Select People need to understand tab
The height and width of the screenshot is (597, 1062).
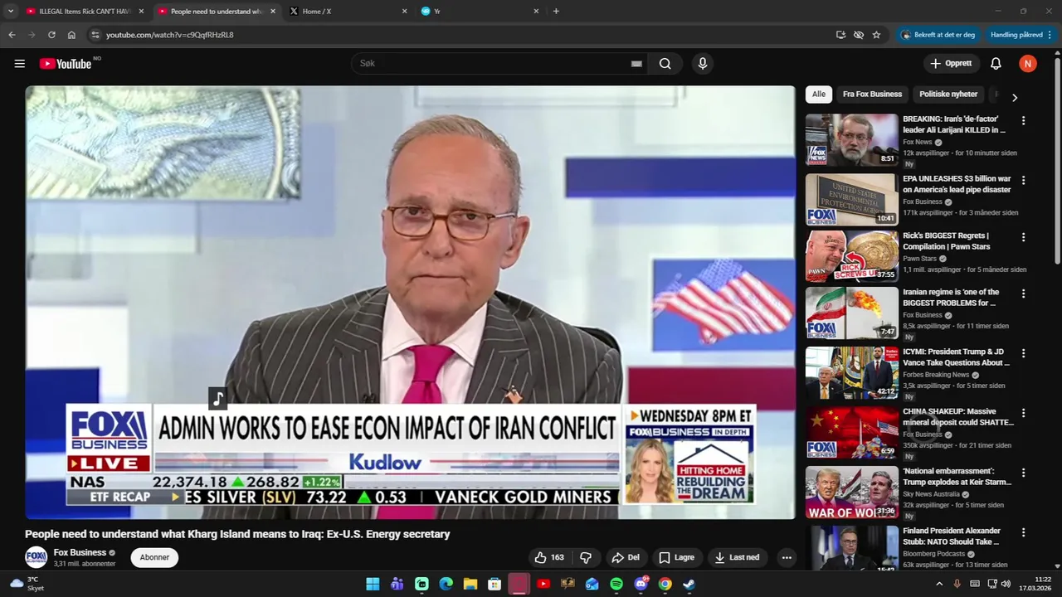(x=216, y=11)
